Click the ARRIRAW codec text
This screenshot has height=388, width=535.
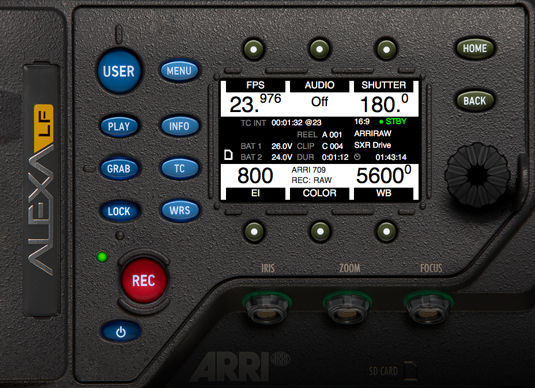tap(372, 133)
